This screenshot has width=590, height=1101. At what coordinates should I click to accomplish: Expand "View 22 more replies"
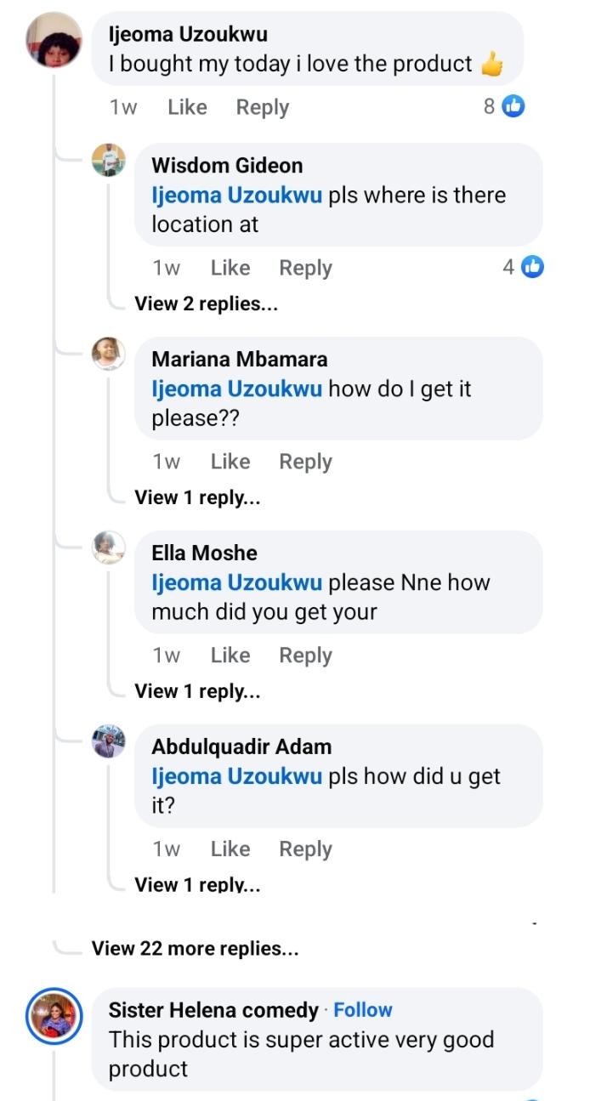click(195, 948)
